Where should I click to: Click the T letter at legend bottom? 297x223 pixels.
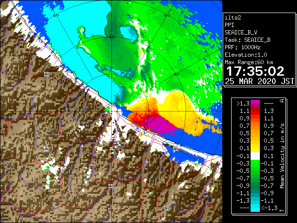pyautogui.click(x=282, y=210)
